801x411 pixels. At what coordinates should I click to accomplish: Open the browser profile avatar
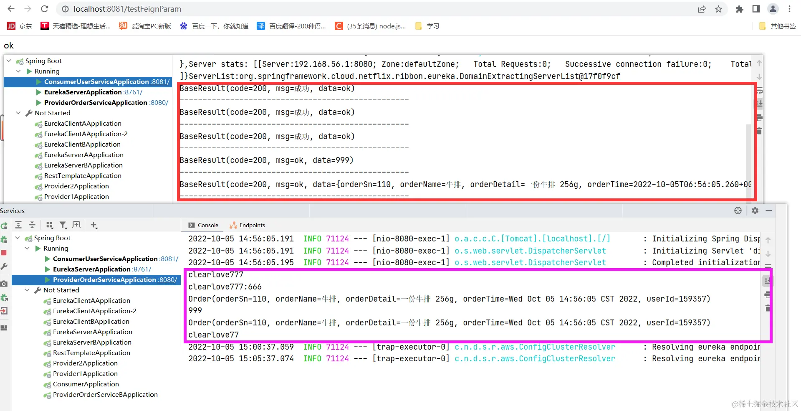pos(773,9)
